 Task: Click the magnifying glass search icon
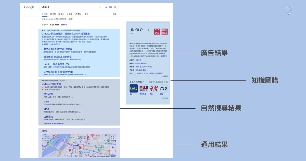(115, 7)
